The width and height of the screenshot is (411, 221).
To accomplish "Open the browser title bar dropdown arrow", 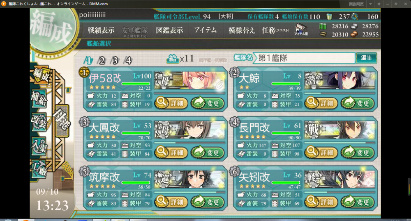I will [x=370, y=4].
